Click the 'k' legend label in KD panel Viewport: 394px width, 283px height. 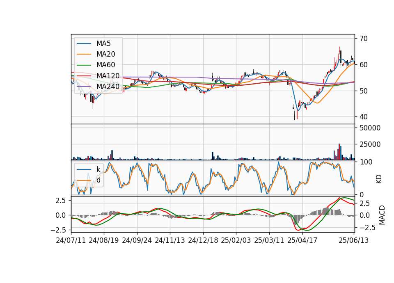point(98,169)
